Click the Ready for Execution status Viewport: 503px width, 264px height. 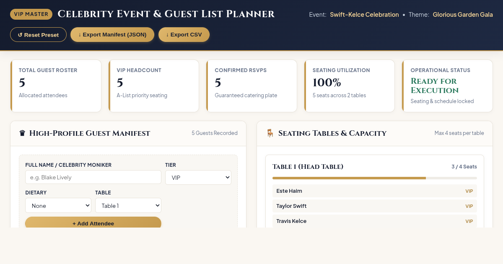(434, 85)
